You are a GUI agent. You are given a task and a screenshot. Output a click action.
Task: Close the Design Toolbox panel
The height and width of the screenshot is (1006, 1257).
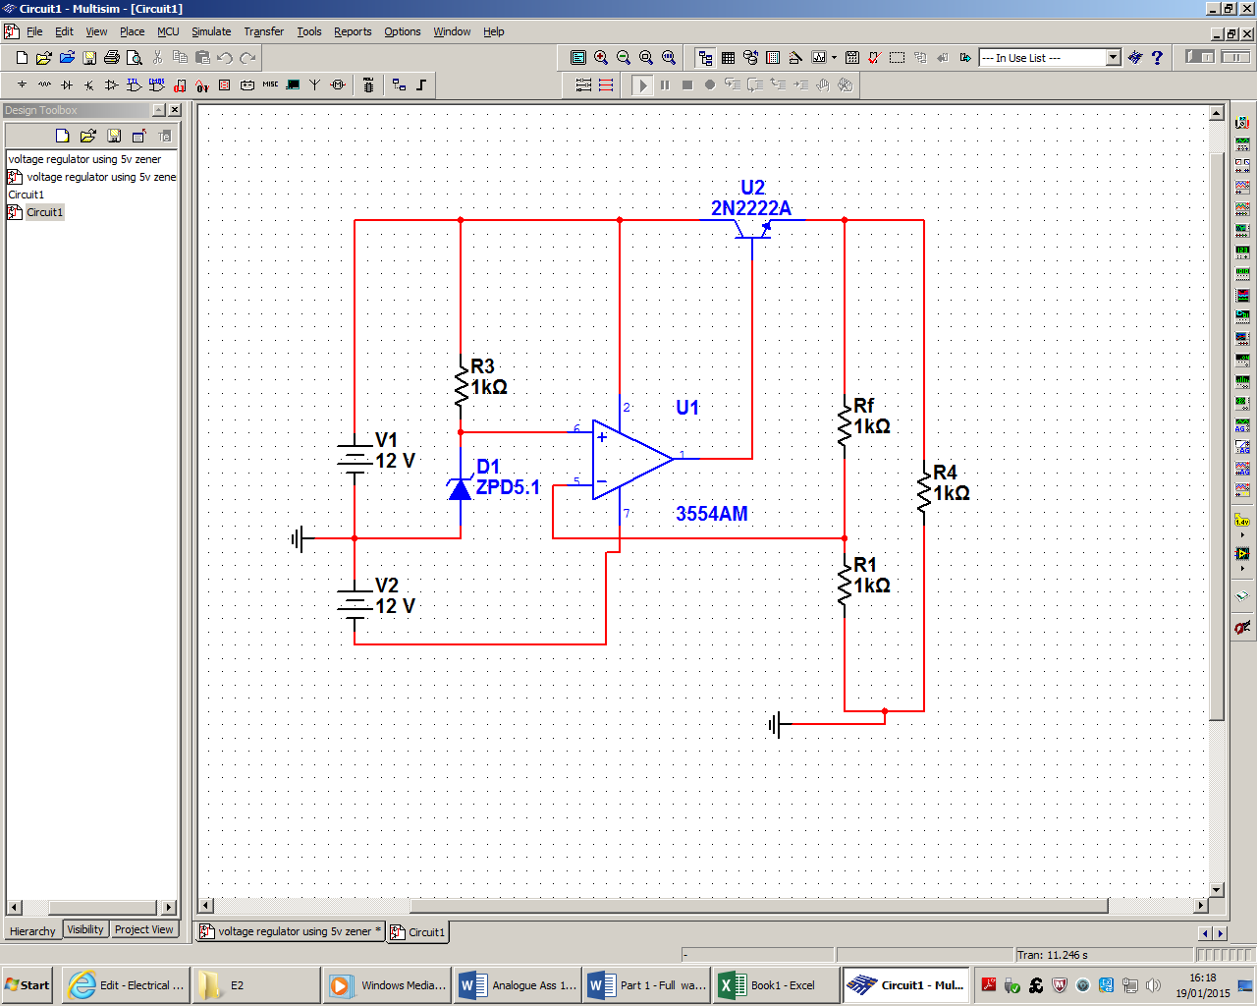click(174, 110)
